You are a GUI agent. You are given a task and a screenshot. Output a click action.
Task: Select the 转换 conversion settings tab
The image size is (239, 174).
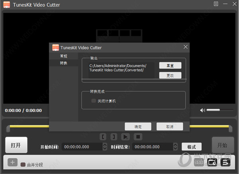click(64, 63)
